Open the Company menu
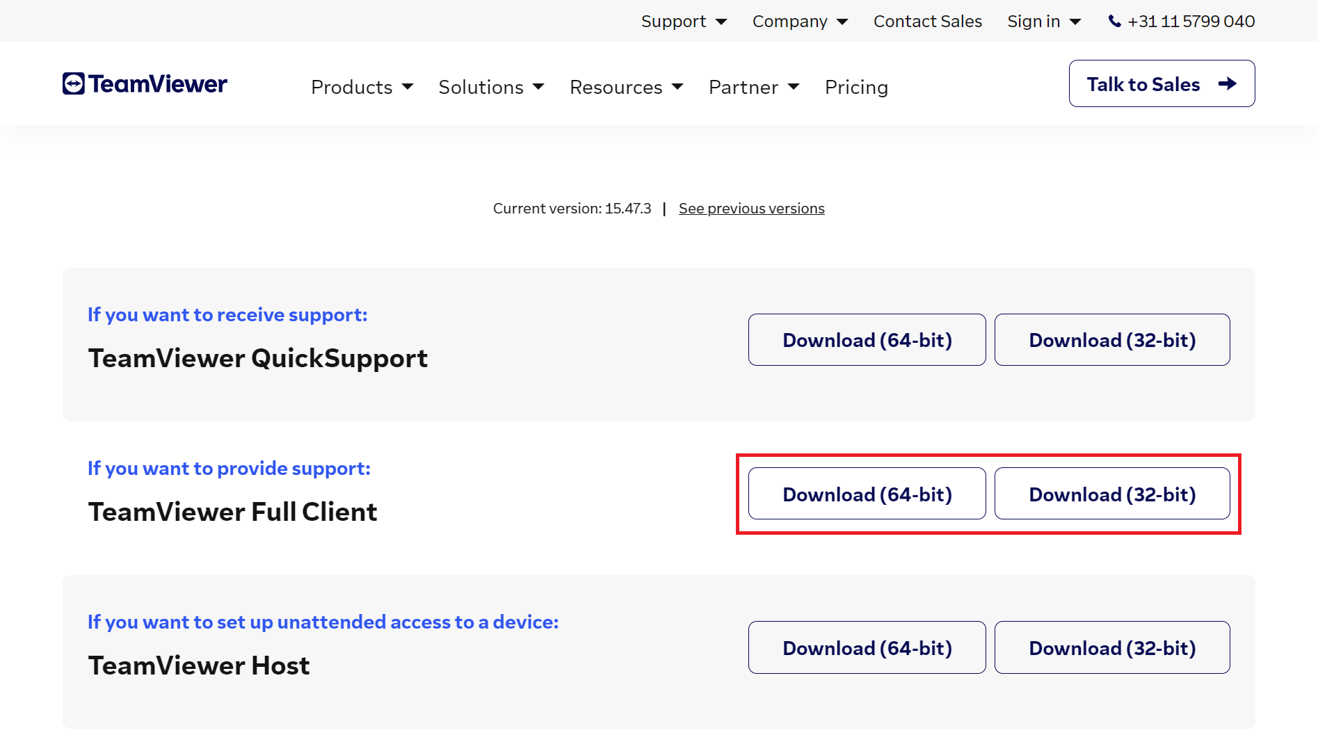This screenshot has width=1318, height=751. [x=801, y=22]
